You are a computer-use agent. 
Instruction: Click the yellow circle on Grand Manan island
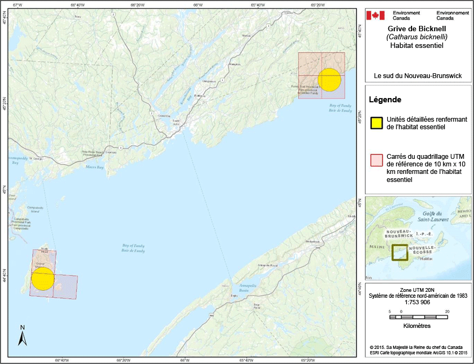pos(43,278)
